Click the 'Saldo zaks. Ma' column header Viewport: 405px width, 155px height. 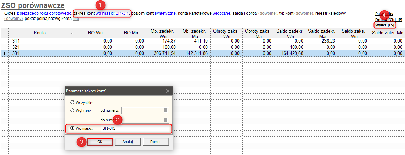387,33
